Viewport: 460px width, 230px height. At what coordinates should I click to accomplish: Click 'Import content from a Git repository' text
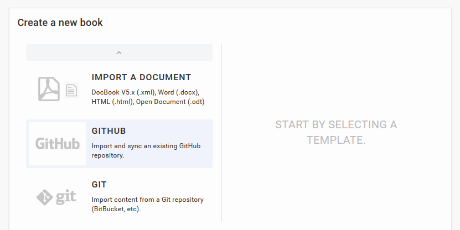148,199
